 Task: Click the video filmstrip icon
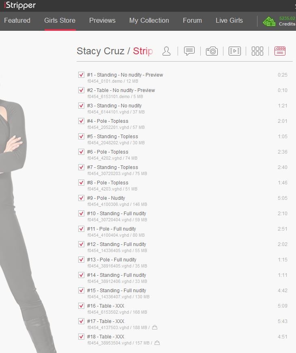234,51
